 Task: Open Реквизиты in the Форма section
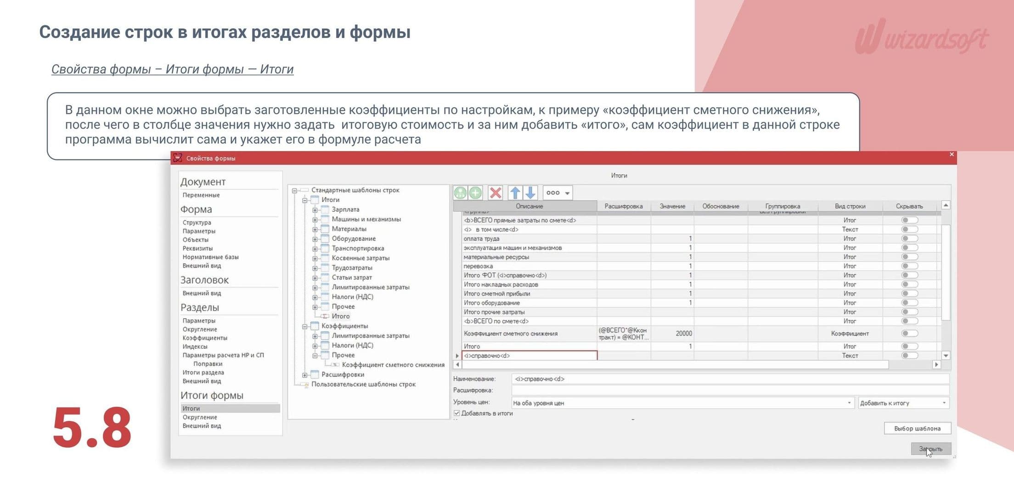(197, 248)
